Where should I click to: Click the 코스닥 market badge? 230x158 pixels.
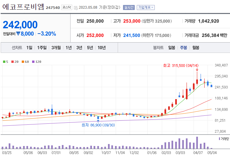click(67, 7)
